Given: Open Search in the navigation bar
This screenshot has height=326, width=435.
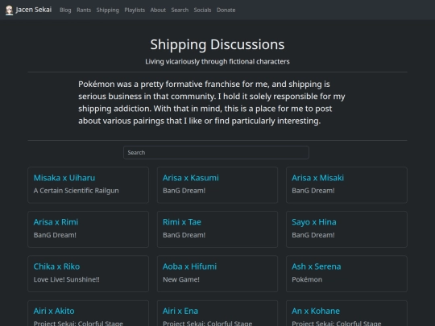Looking at the screenshot, I should 180,10.
